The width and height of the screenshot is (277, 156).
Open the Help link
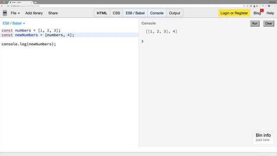(x=270, y=13)
